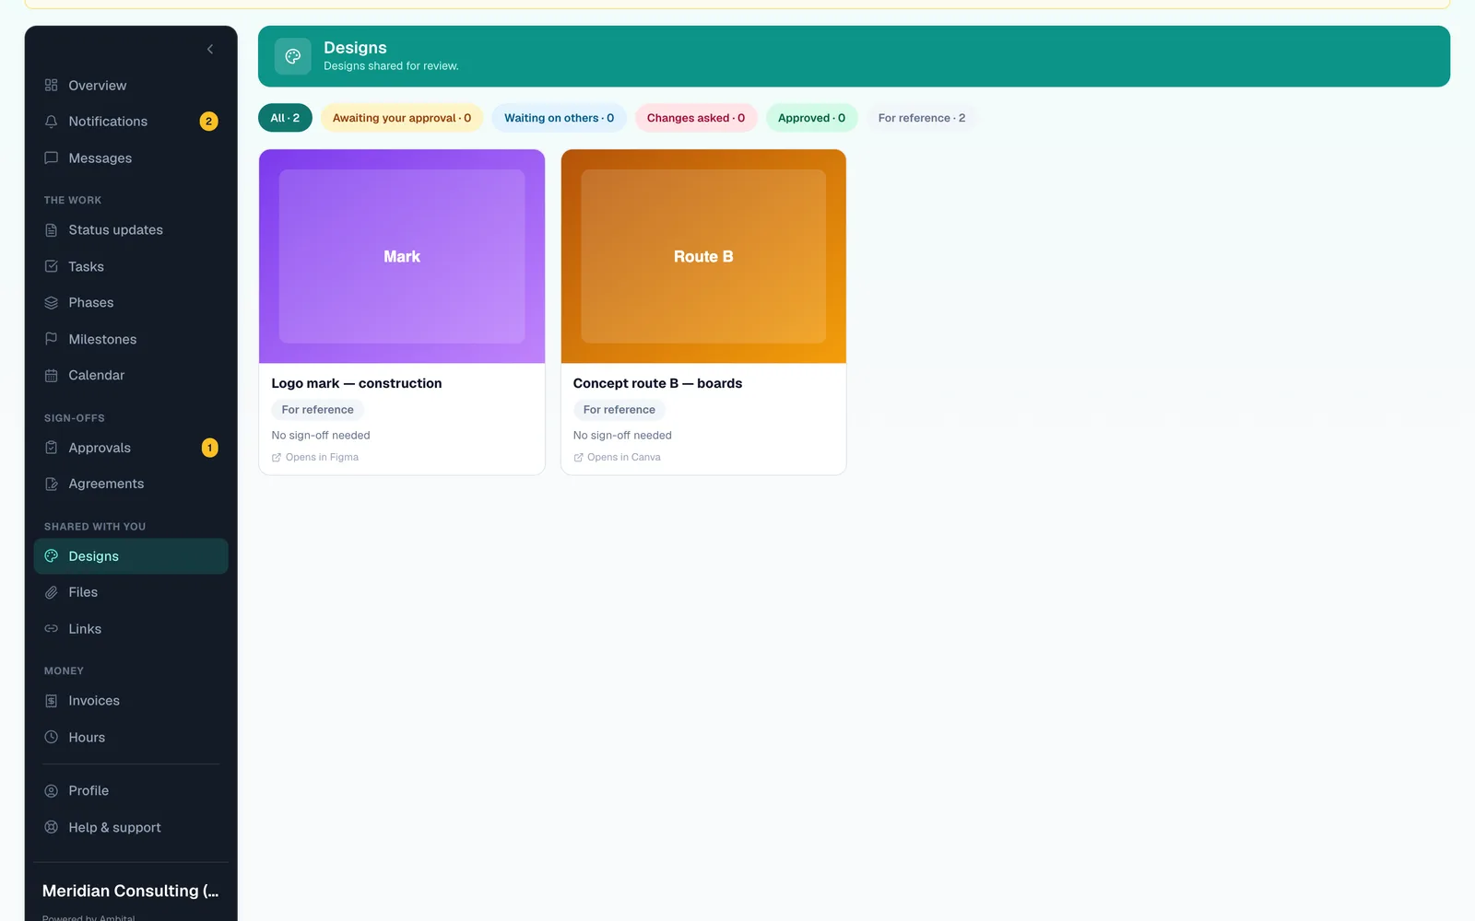Collapse the sidebar with the chevron arrow
The image size is (1475, 921).
[210, 49]
